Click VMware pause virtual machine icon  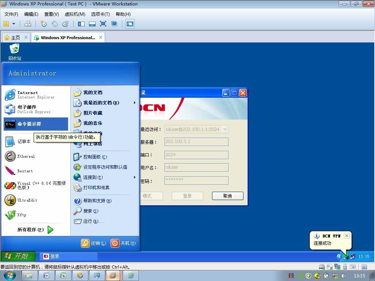(x=7, y=24)
